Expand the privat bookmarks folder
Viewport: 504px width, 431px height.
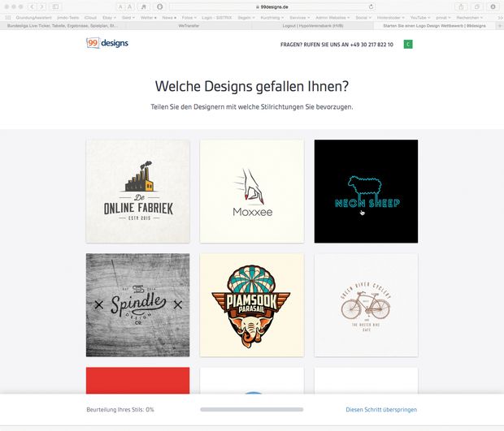coord(443,18)
